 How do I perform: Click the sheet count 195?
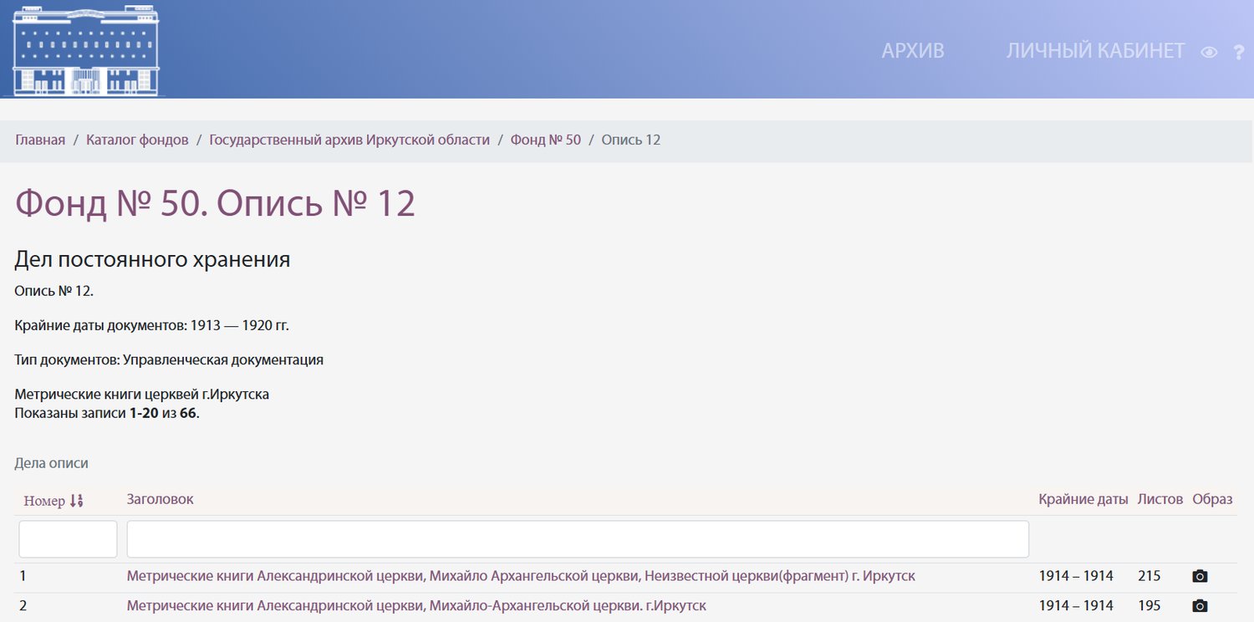point(1149,606)
